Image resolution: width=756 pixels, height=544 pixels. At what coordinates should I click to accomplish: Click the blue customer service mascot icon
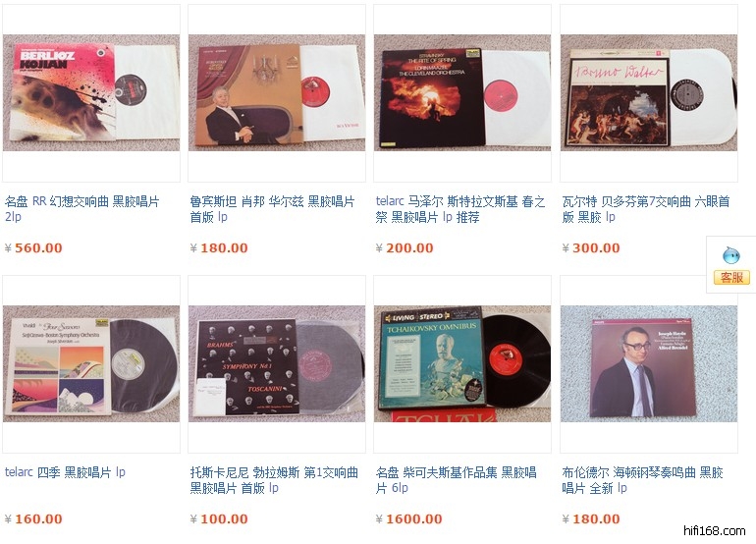point(730,254)
